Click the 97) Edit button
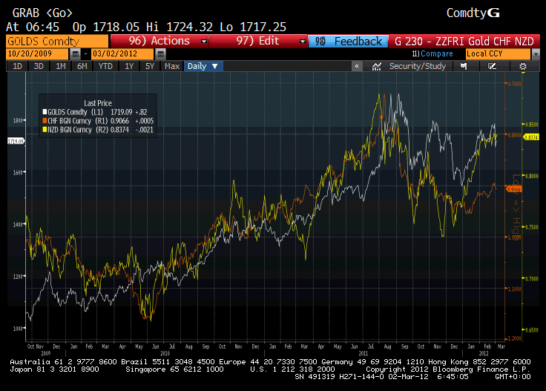Viewport: 546px width, 391px height. click(x=257, y=41)
